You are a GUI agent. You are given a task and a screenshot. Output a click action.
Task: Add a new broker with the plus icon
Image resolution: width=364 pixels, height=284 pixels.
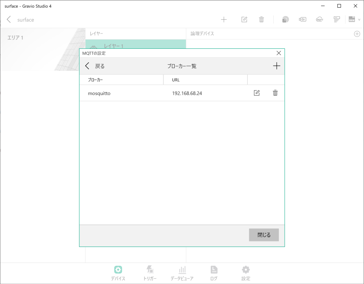point(277,66)
